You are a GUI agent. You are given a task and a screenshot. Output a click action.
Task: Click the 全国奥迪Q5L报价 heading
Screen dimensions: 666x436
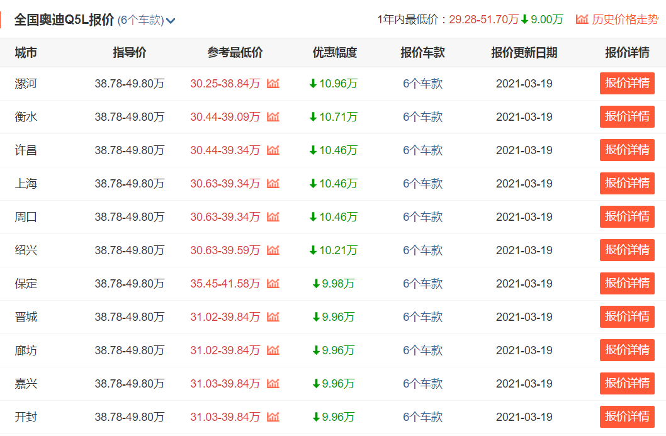coord(64,20)
